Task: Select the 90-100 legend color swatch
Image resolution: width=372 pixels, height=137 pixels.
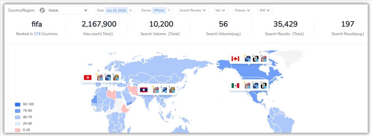Action: pos(18,104)
